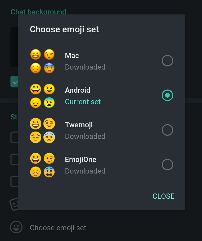The height and width of the screenshot is (241, 202).
Task: Click the EmojiOne pensive face emoji preview
Action: point(36,172)
